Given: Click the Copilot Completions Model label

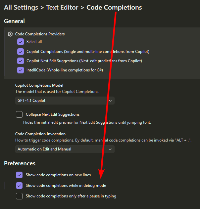Looking at the screenshot, I should (39, 85).
